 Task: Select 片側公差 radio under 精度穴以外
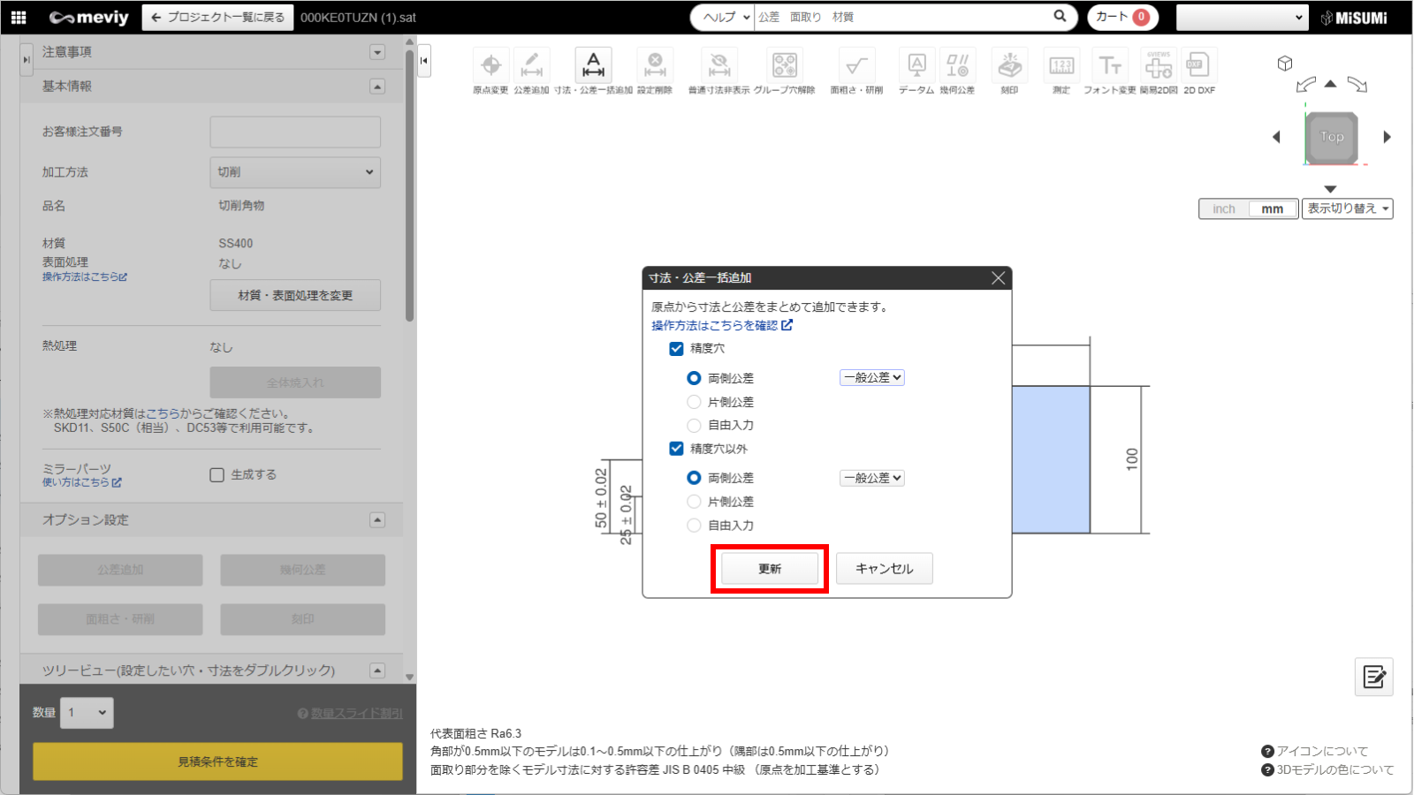tap(695, 502)
